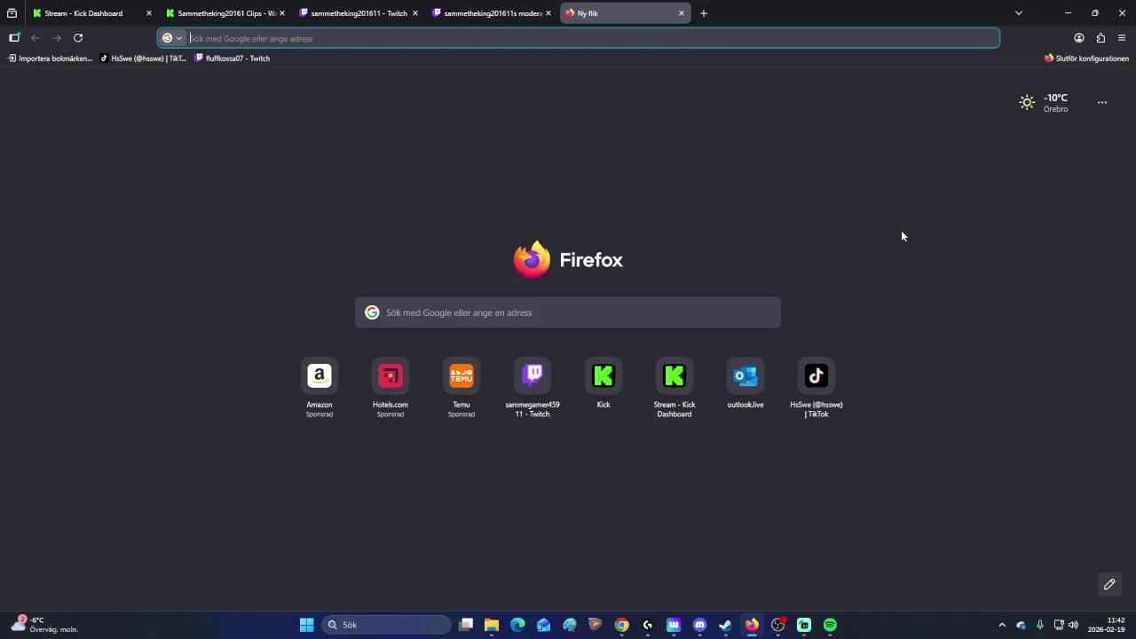Open Steam from the taskbar
This screenshot has width=1136, height=639.
(x=725, y=625)
